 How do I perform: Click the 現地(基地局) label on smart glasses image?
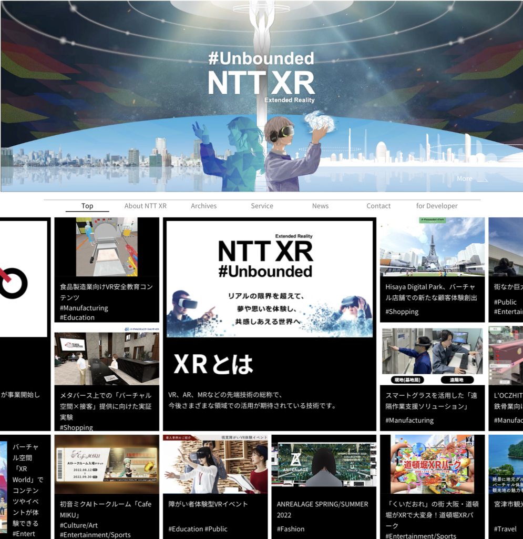point(407,380)
